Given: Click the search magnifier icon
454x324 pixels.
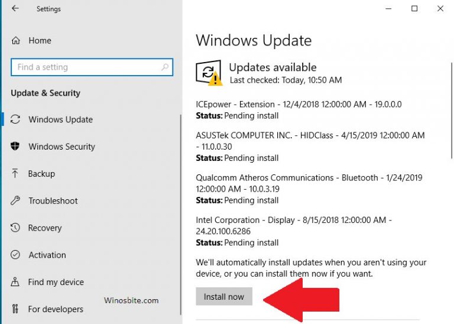Looking at the screenshot, I should (x=165, y=67).
